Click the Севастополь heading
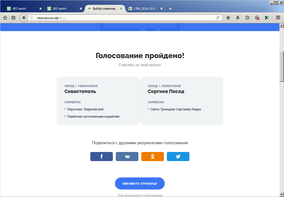284x197 pixels. click(80, 91)
